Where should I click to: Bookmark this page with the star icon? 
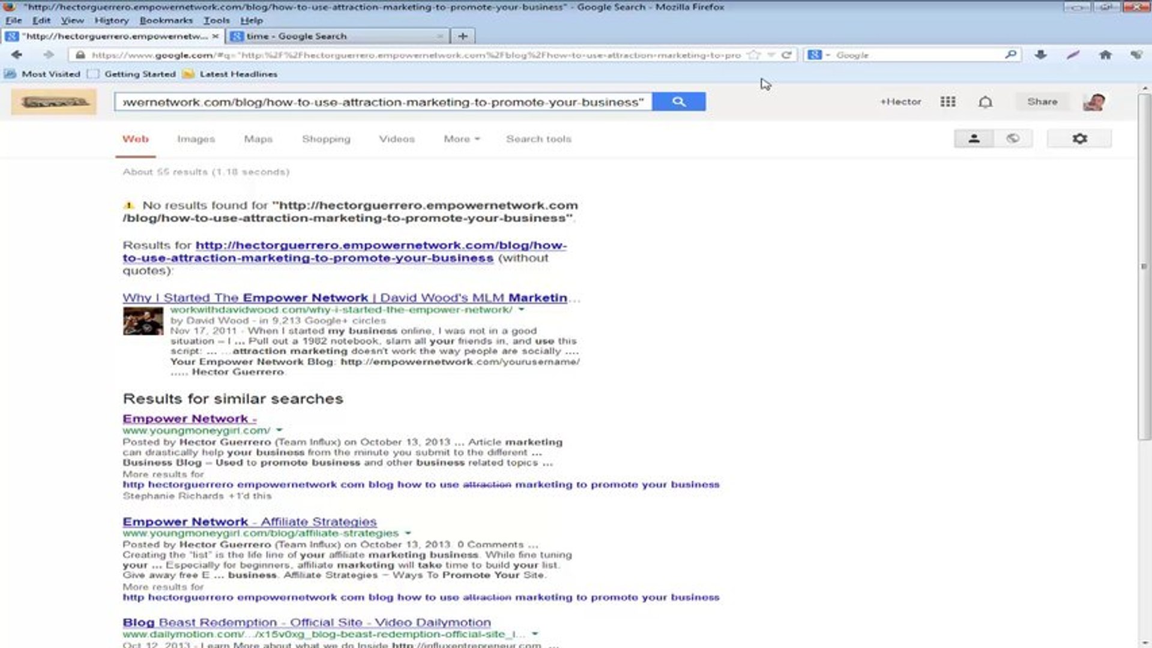pos(753,55)
